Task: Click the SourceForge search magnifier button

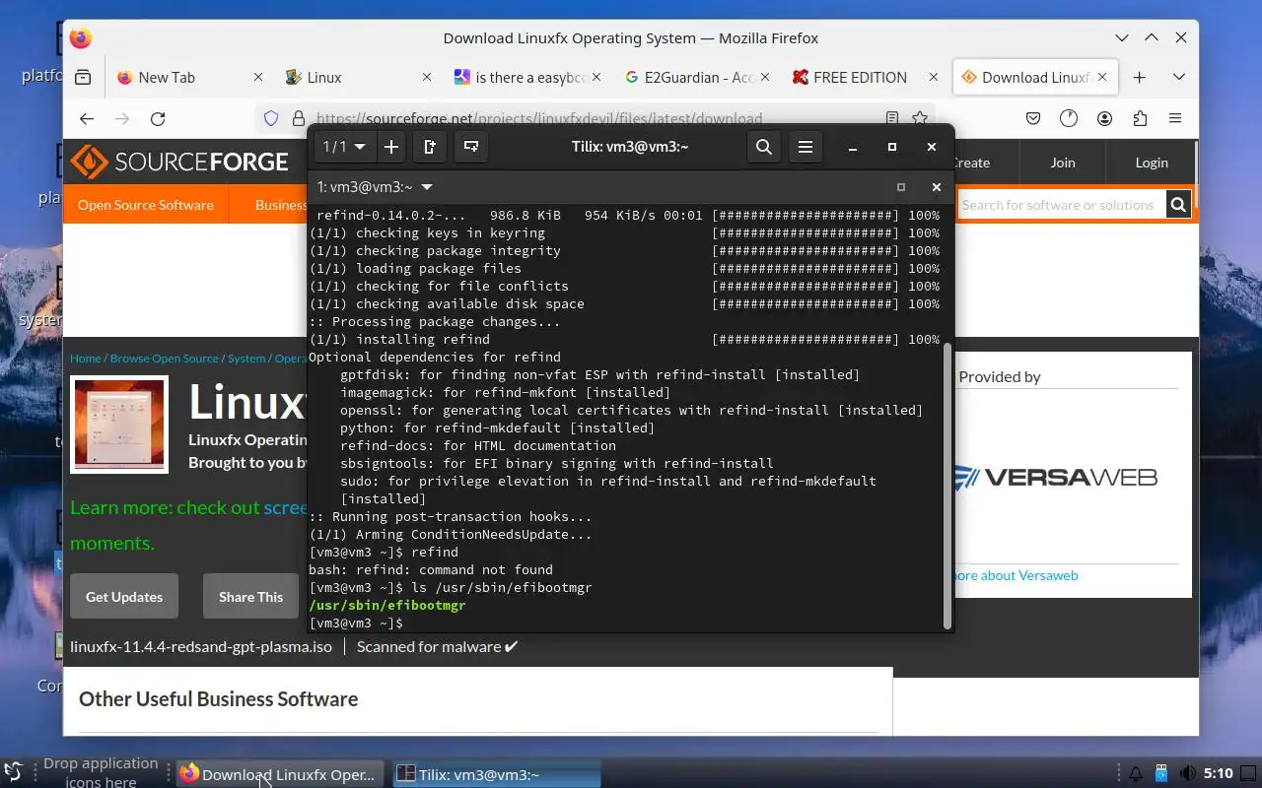Action: 1178,205
